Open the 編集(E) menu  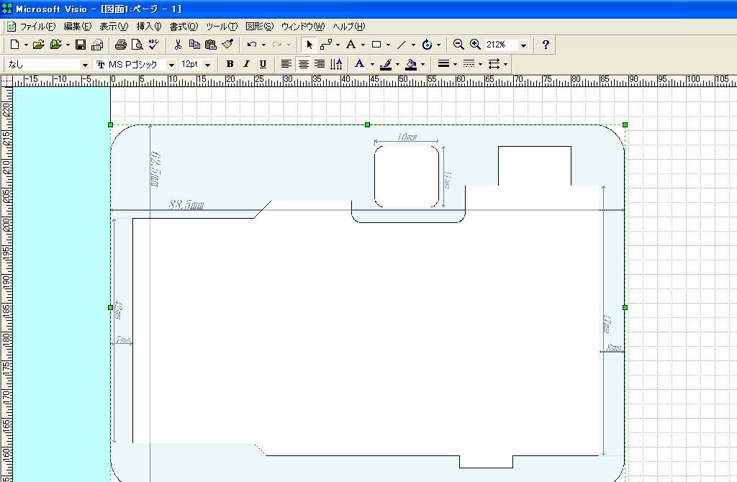[x=78, y=27]
